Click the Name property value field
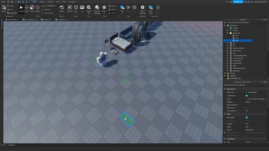This screenshot has height=151, width=269. pyautogui.click(x=256, y=127)
